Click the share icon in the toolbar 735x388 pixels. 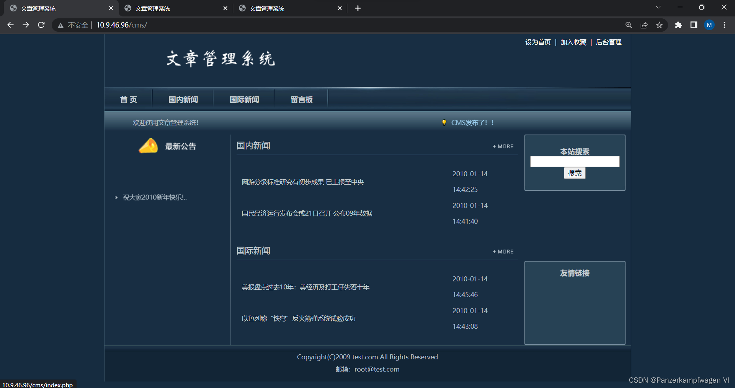click(644, 25)
